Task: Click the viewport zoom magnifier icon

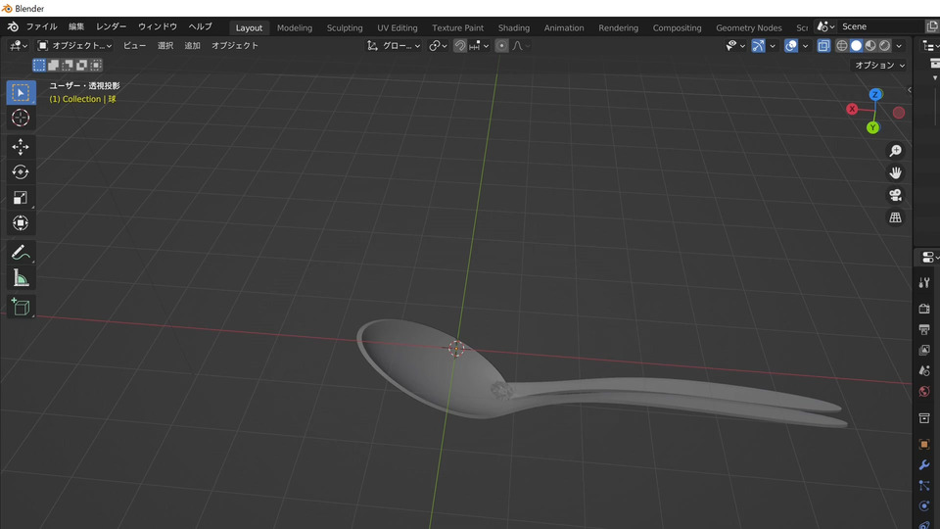Action: tap(895, 151)
